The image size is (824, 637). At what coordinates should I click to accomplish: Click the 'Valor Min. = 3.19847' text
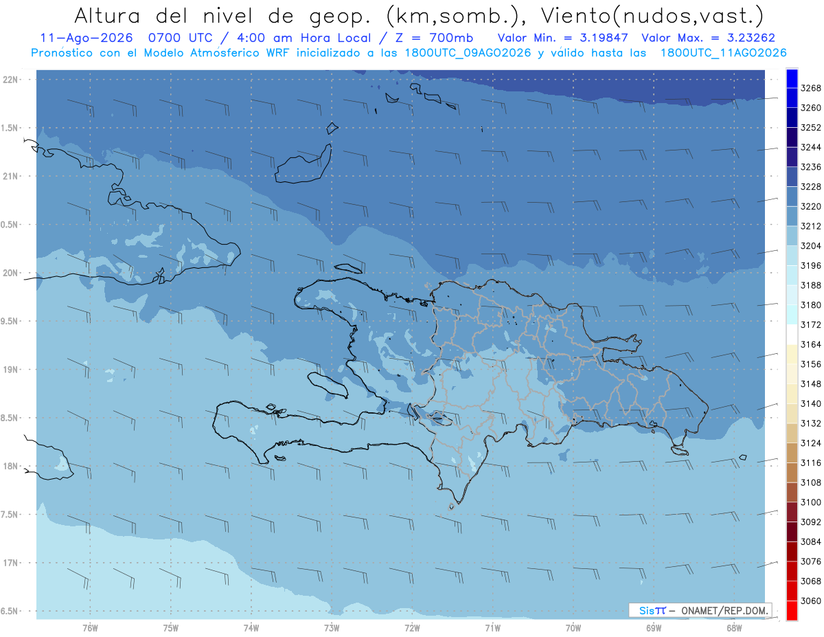pos(562,38)
